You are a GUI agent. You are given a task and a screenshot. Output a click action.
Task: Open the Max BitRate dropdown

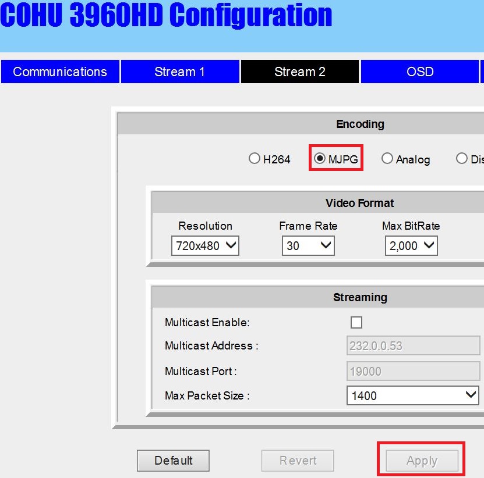(411, 245)
